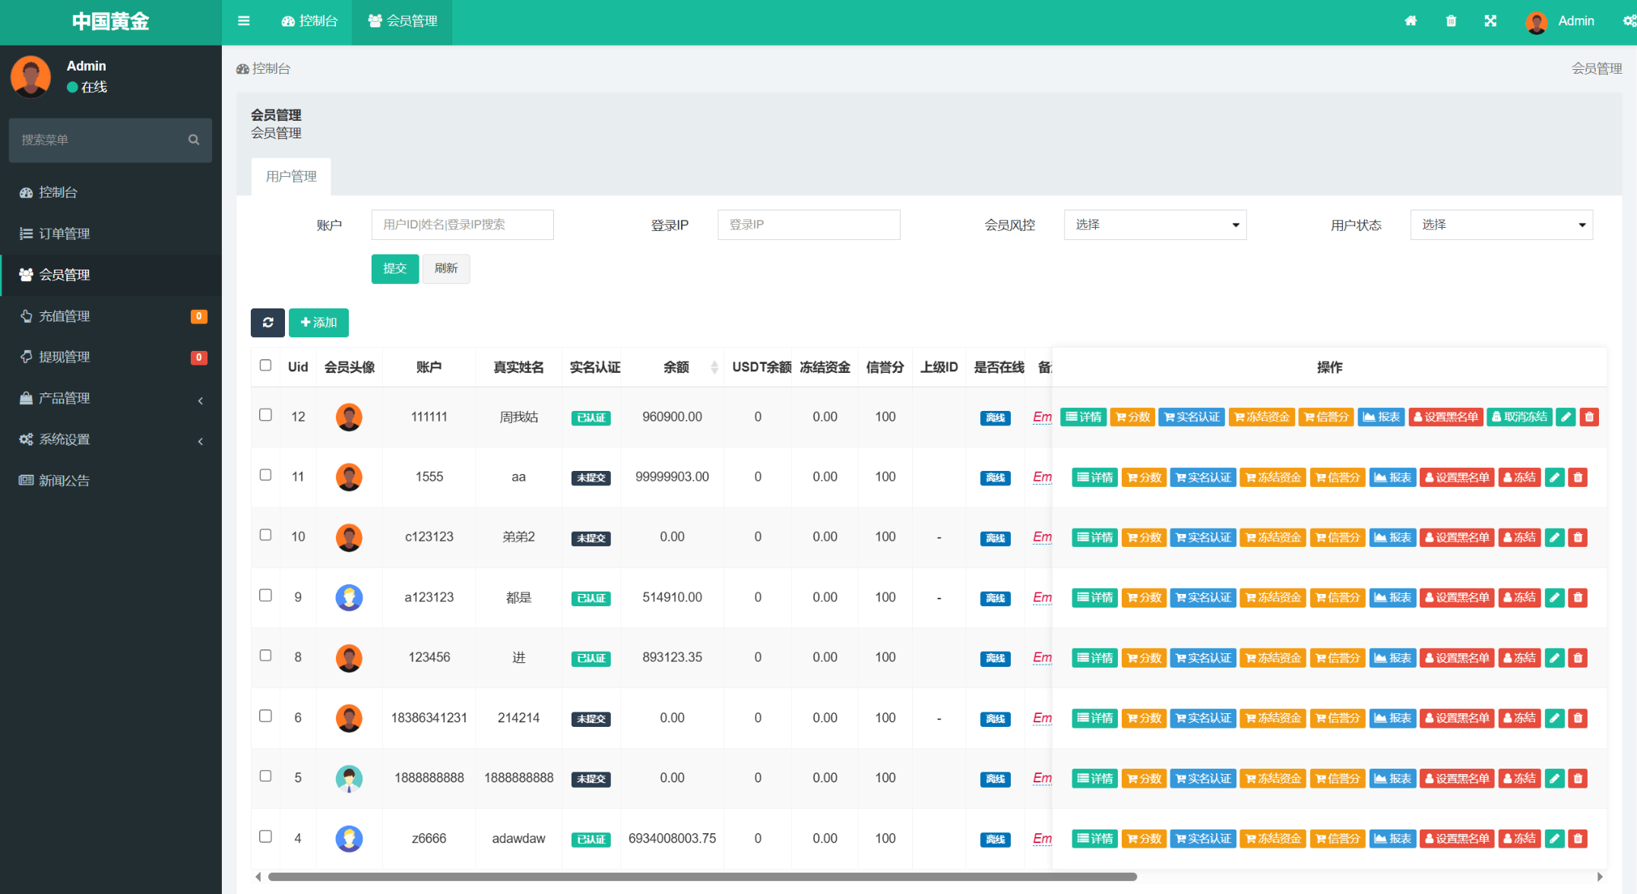Click the trash icon in top navigation bar
This screenshot has height=894, width=1637.
pos(1450,21)
